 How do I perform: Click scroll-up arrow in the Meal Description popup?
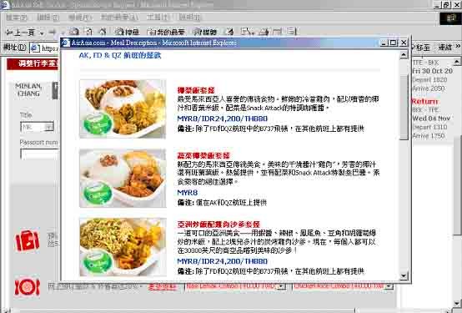[404, 55]
